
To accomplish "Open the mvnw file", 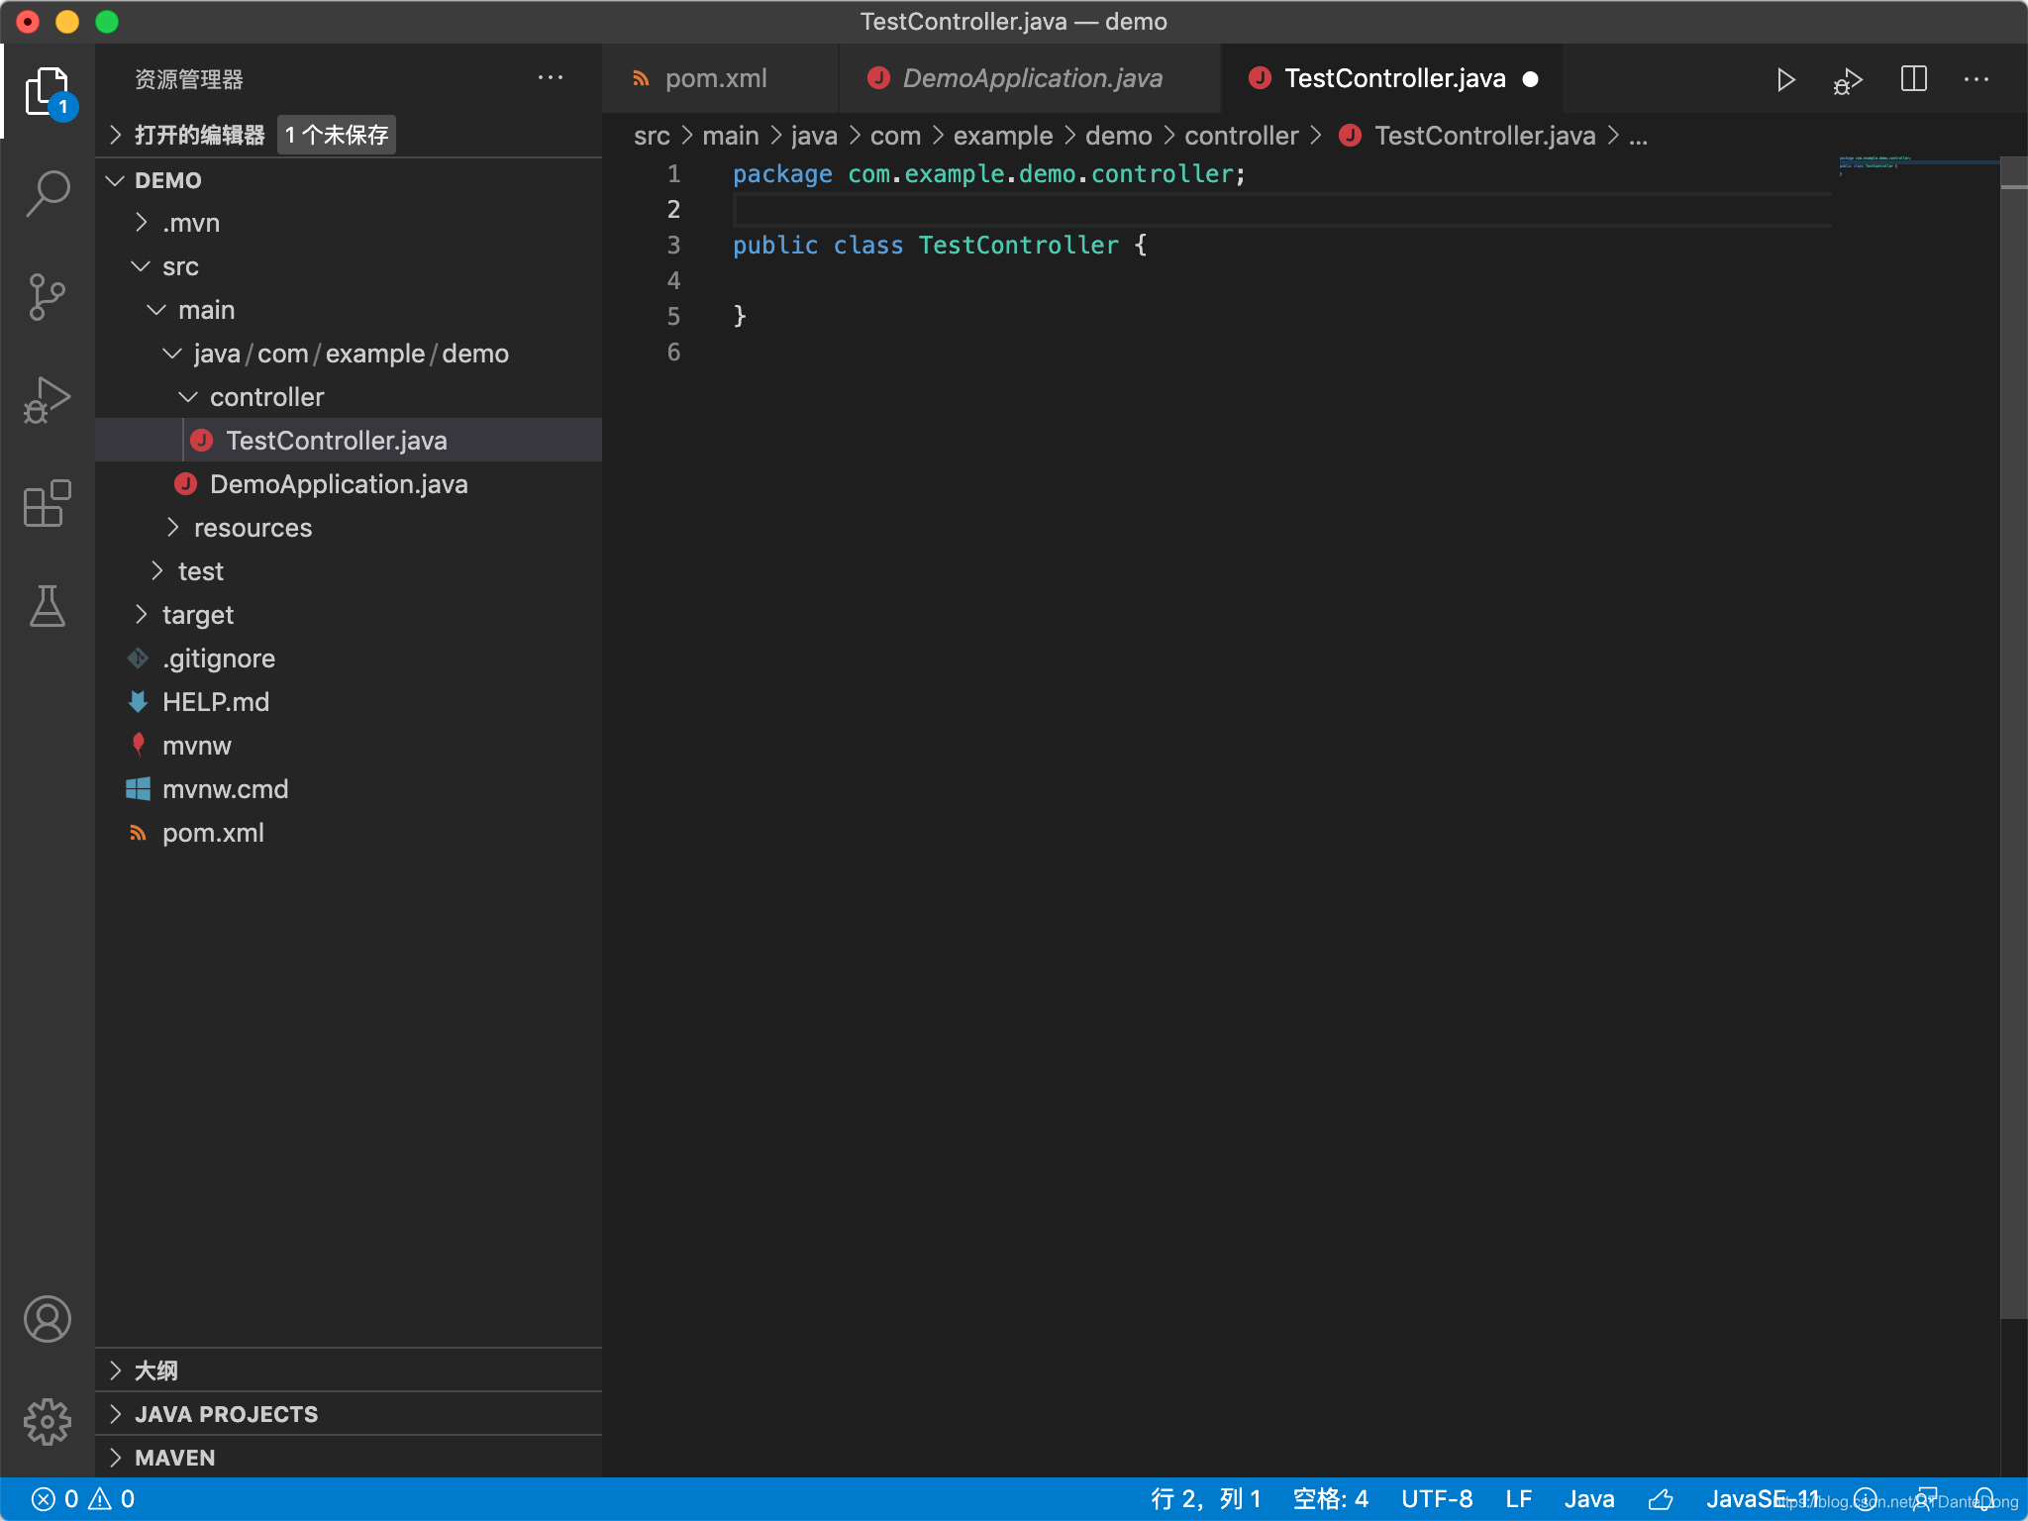I will click(349, 746).
